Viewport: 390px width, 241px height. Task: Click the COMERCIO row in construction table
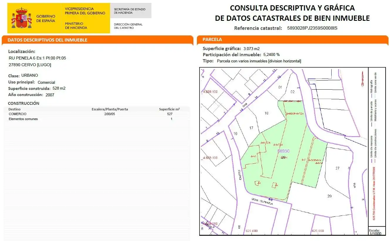coord(94,114)
